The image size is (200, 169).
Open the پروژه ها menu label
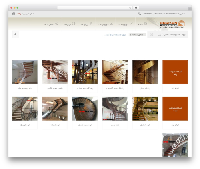click(84, 24)
